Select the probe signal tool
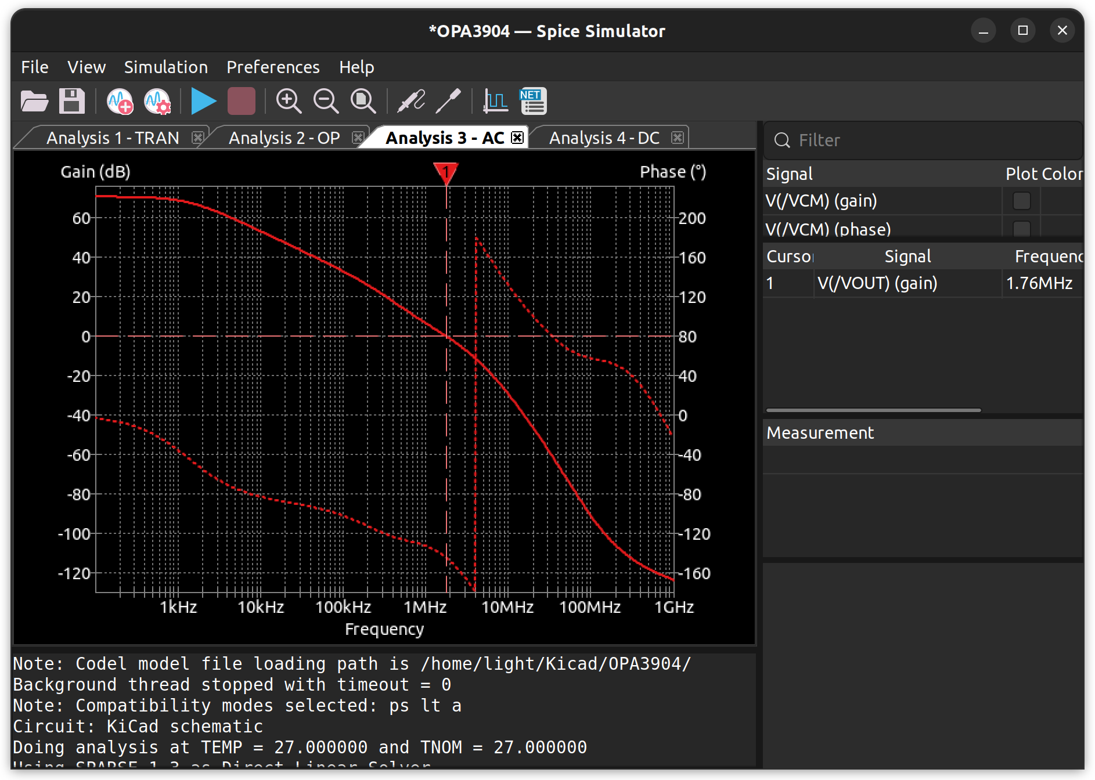Image resolution: width=1095 pixels, height=780 pixels. pyautogui.click(x=411, y=102)
